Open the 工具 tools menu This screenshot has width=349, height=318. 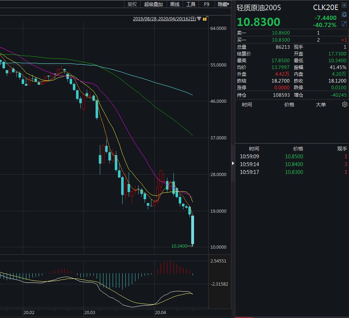(x=191, y=4)
